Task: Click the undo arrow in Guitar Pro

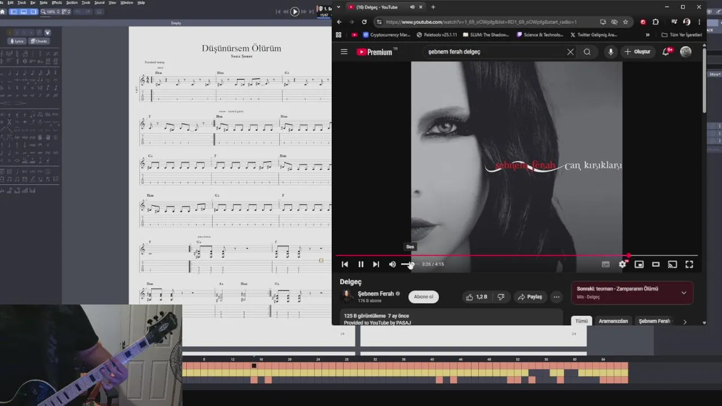Action: pos(78,12)
